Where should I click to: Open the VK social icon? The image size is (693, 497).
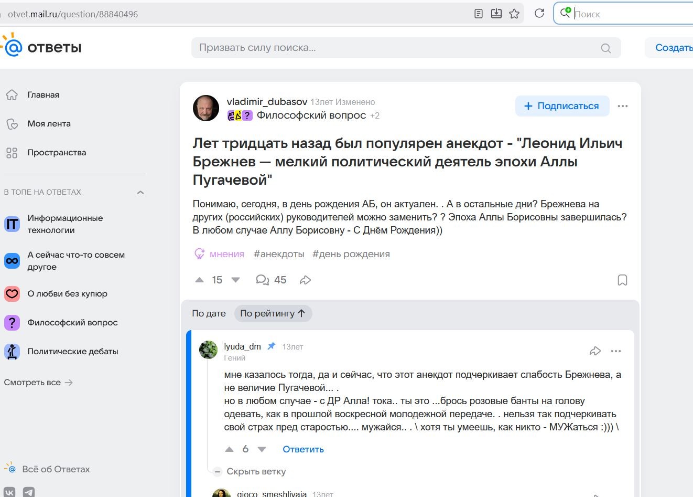point(10,492)
